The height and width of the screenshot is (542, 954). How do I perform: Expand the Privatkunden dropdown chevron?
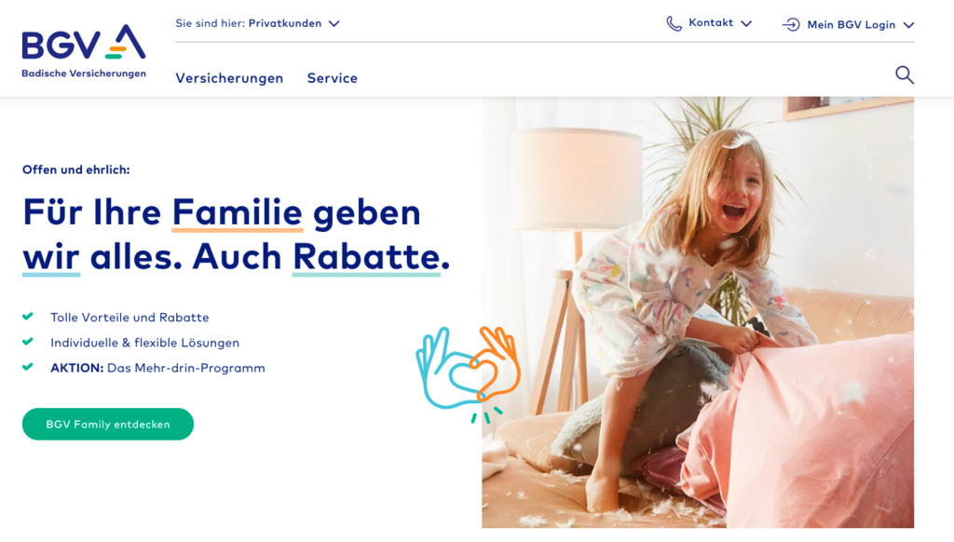(x=334, y=23)
